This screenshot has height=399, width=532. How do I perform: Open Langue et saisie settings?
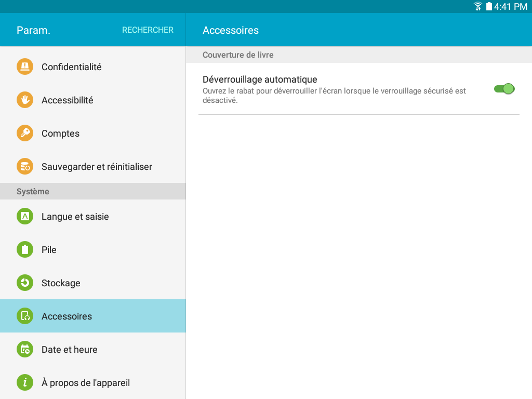[x=93, y=216]
